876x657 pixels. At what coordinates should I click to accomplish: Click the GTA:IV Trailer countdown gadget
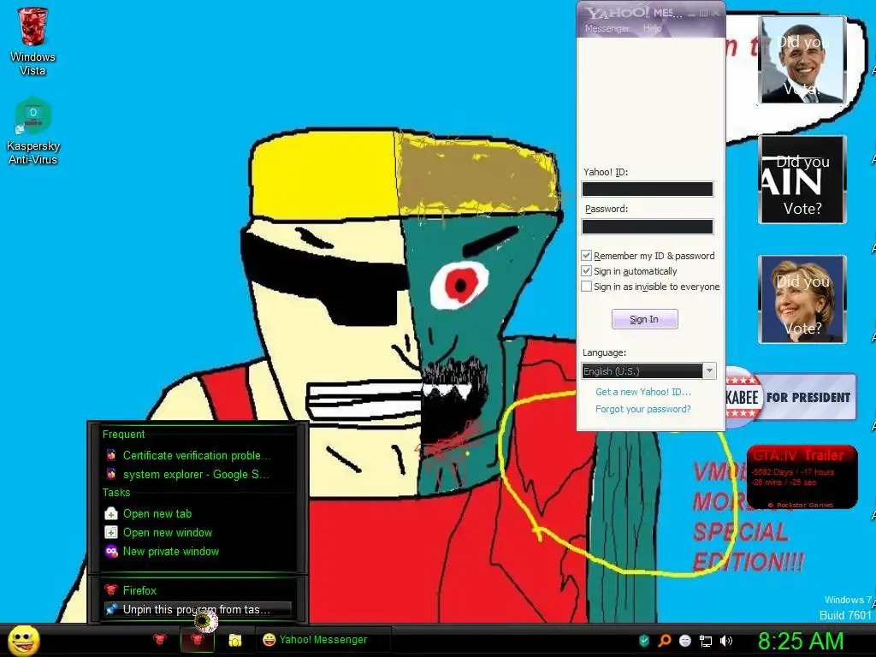pyautogui.click(x=802, y=476)
